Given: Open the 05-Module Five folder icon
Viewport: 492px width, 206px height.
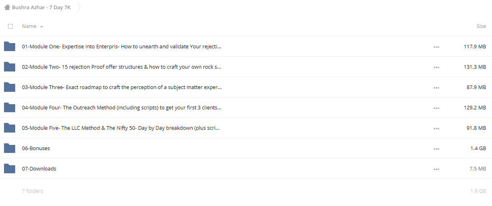Looking at the screenshot, I should 10,128.
